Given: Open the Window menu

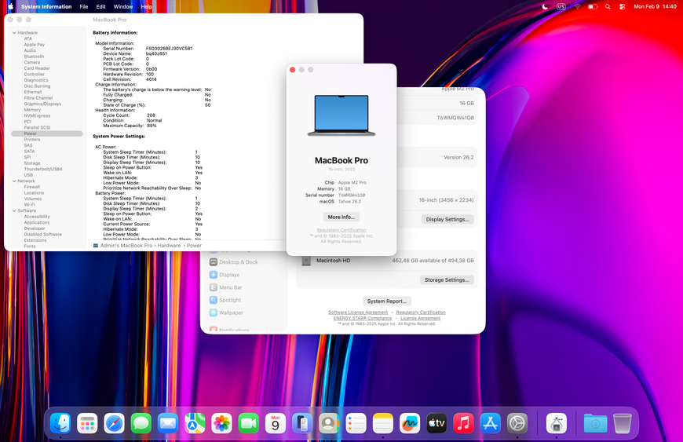Looking at the screenshot, I should click(123, 6).
